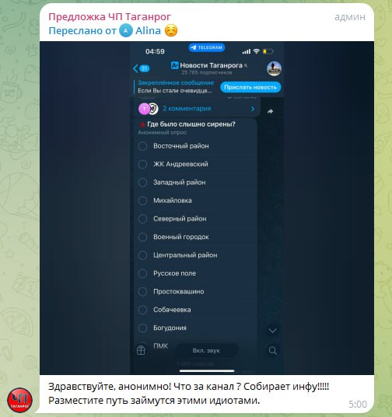Jump down with the scroll-to-bottom chevron

pyautogui.click(x=272, y=331)
